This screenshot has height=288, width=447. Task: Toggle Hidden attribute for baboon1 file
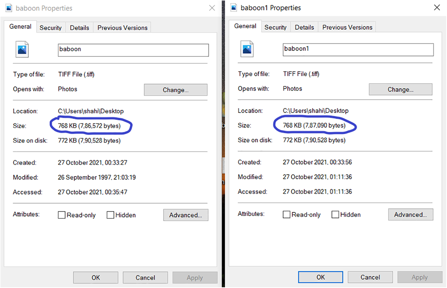point(335,215)
